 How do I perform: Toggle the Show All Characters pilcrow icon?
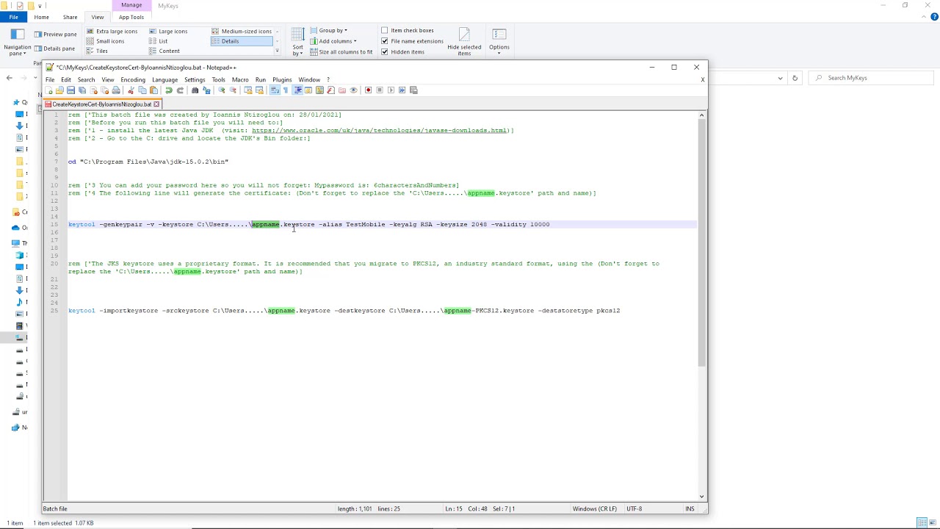coord(286,90)
